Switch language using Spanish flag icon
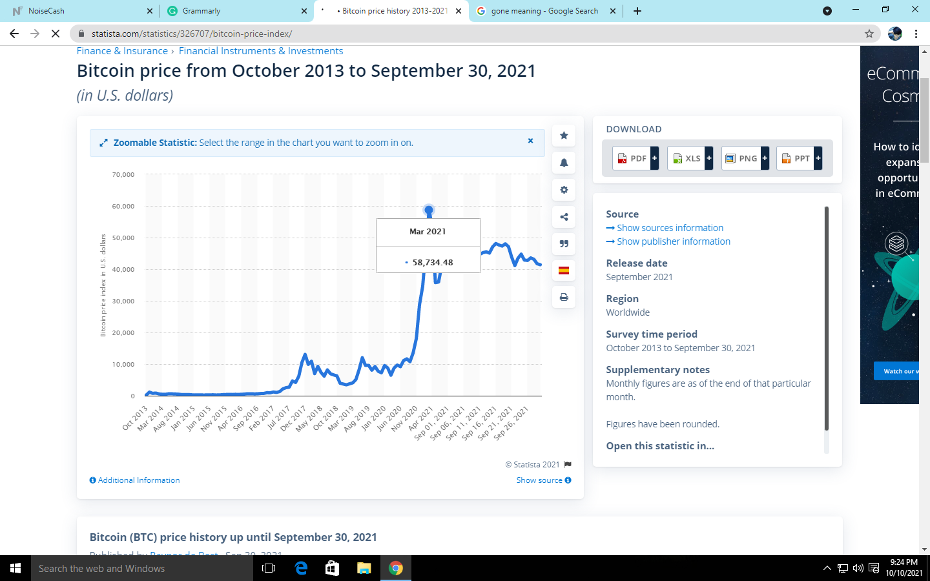The image size is (930, 581). (564, 270)
